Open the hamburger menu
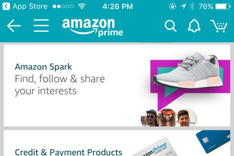The image size is (234, 156). pos(41,25)
